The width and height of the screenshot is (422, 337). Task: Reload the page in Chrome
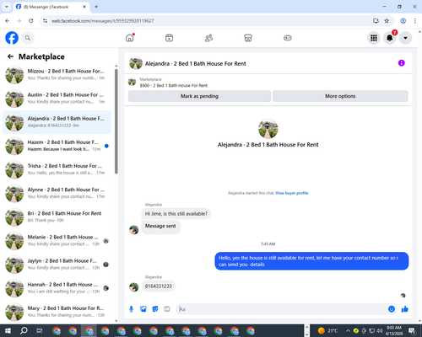pyautogui.click(x=31, y=21)
